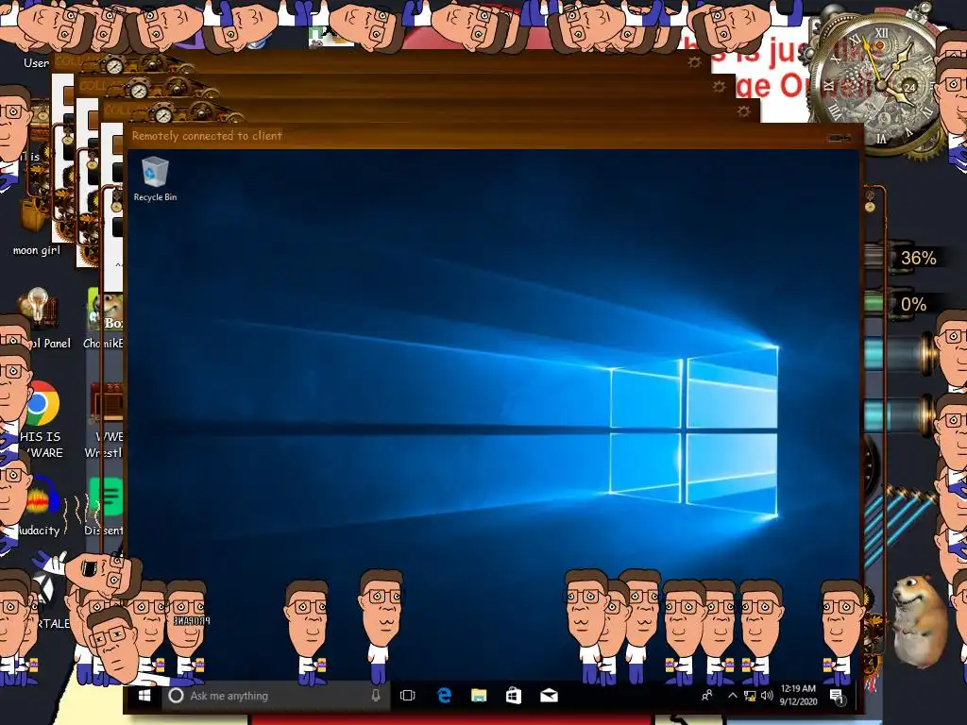Open File Explorer on the remote taskbar
This screenshot has height=725, width=967.
(x=479, y=696)
